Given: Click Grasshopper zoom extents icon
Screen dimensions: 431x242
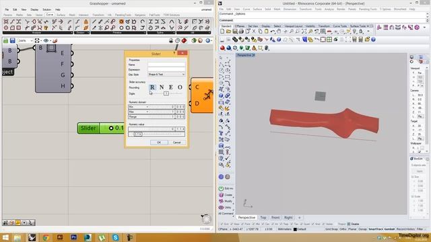Looking at the screenshot, I should pos(37,40).
